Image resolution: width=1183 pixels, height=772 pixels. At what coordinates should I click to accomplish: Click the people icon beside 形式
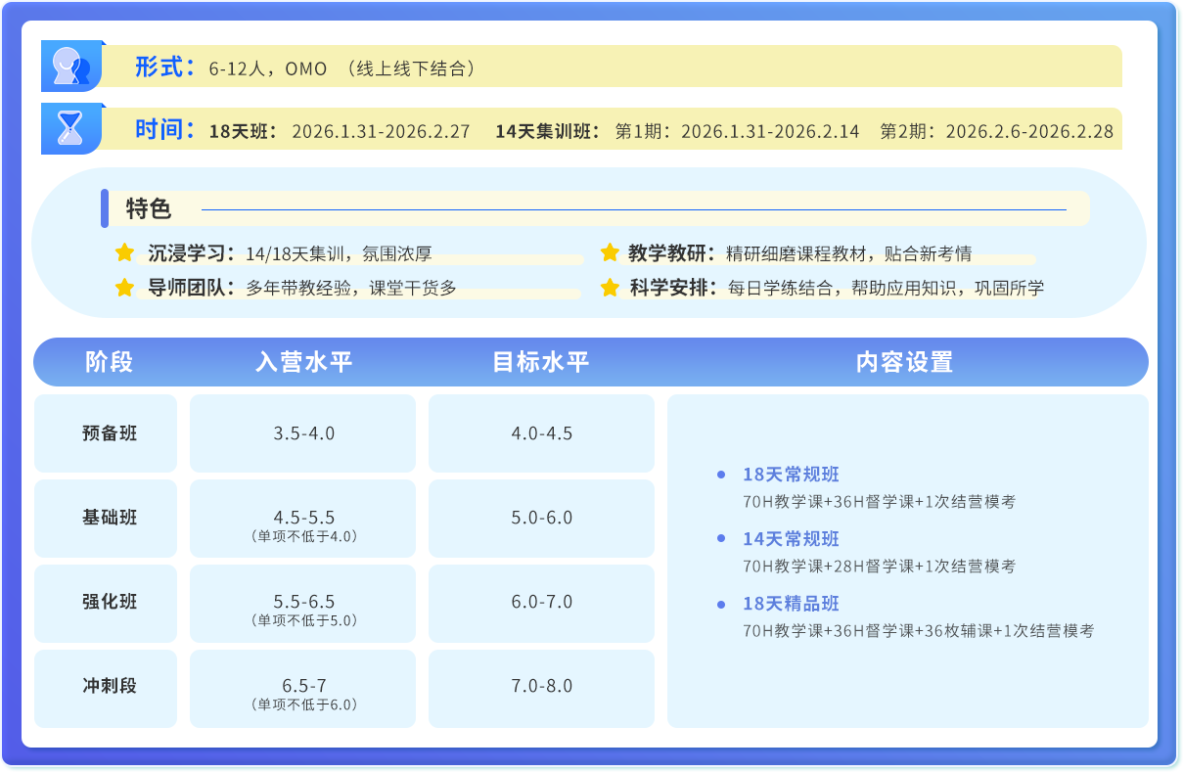(71, 67)
